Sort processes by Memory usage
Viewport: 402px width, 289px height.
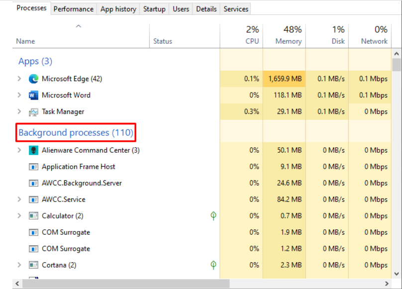point(284,36)
